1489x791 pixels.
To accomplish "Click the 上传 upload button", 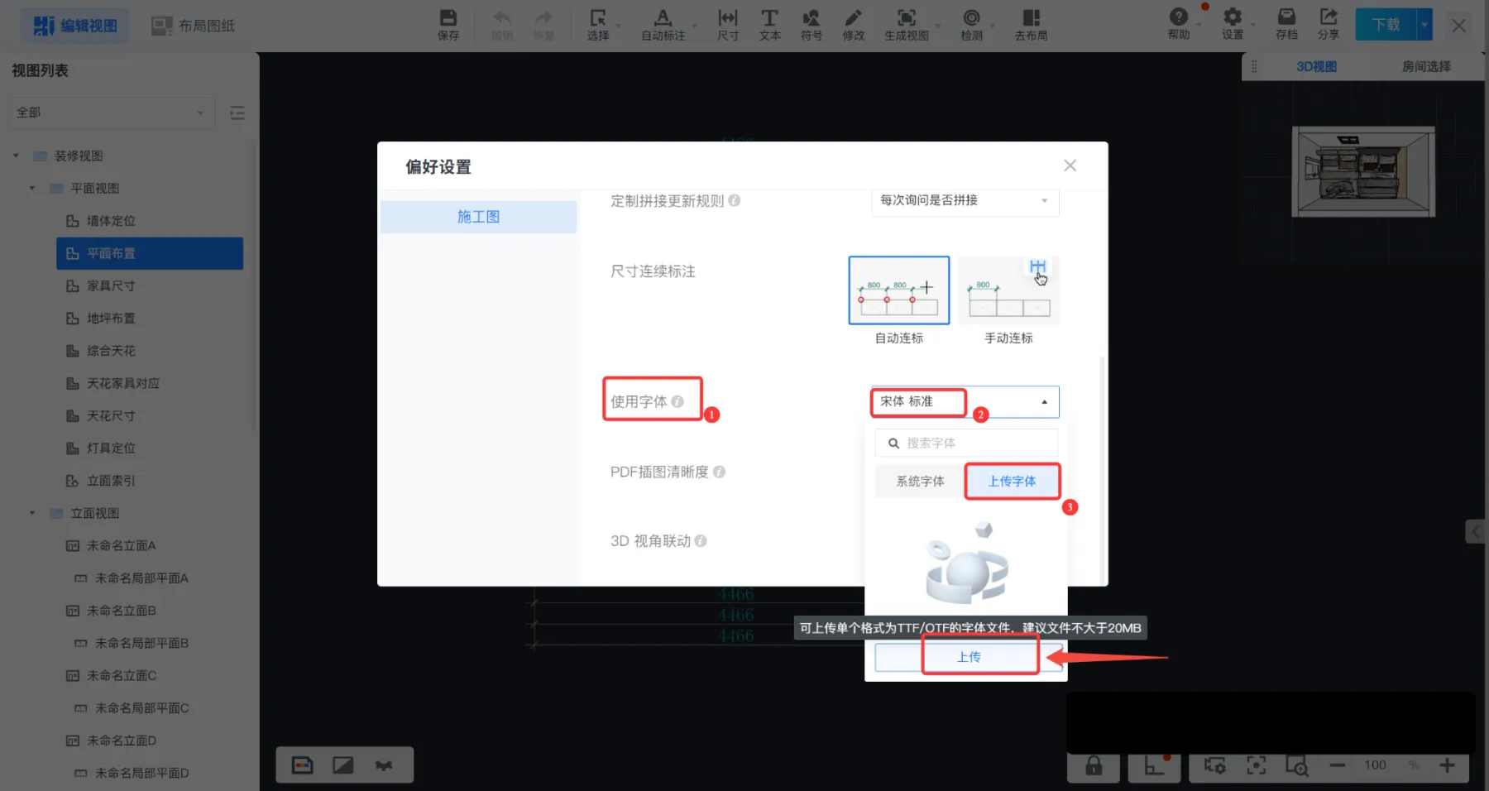I will (x=969, y=657).
